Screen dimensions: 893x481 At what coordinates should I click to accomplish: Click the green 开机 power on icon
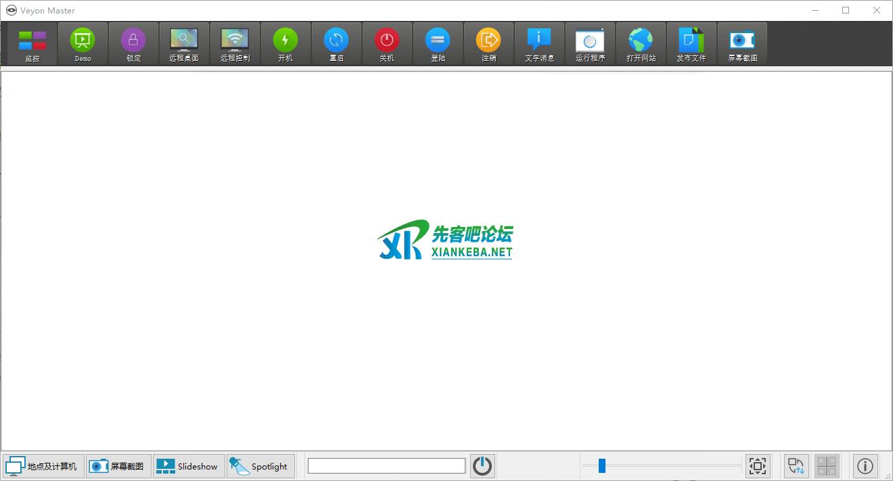[285, 44]
